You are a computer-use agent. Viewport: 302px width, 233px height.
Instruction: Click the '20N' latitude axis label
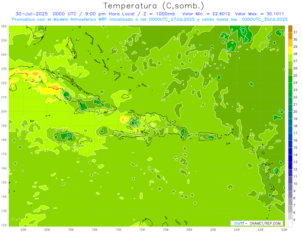point(4,111)
